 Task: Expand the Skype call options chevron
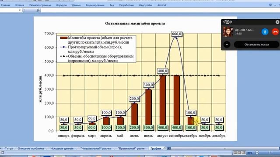click(227, 44)
